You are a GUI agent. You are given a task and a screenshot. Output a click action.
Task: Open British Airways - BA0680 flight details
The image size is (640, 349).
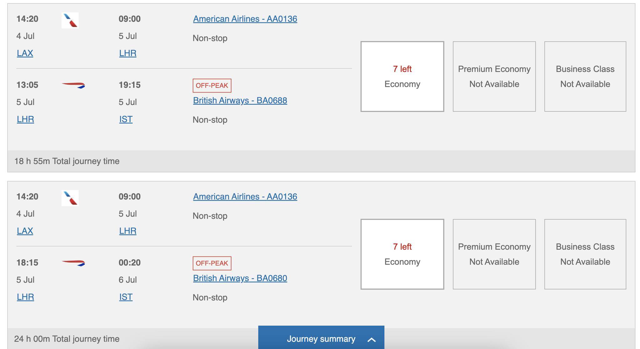pos(240,278)
